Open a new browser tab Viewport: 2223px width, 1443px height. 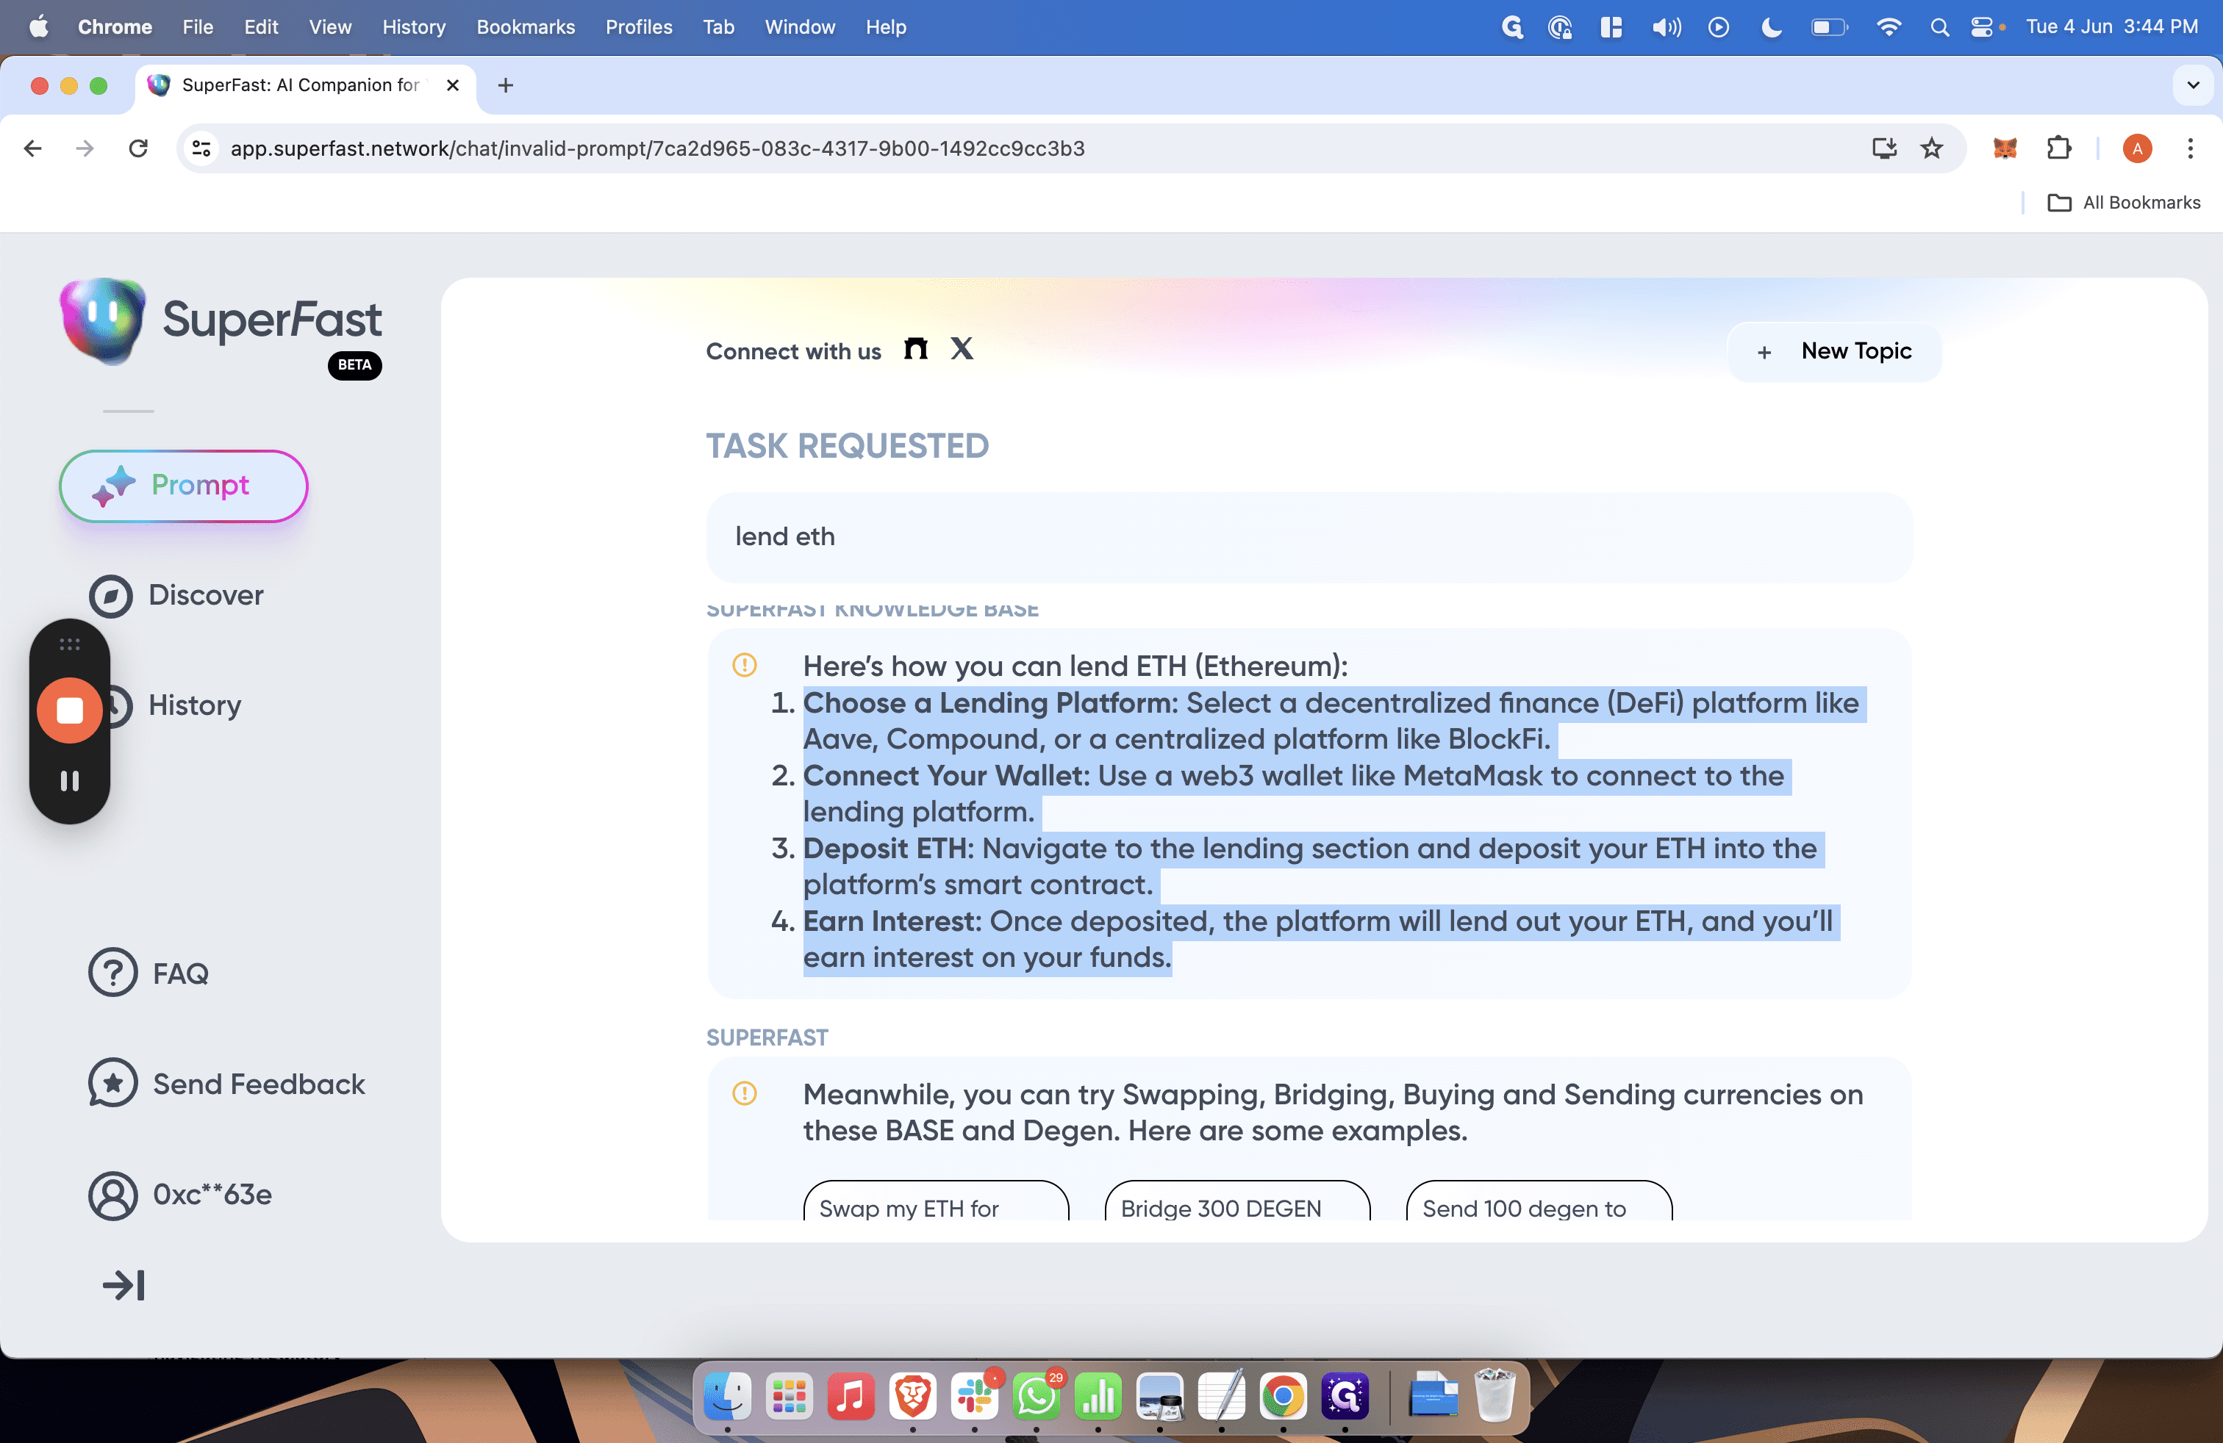pyautogui.click(x=505, y=85)
